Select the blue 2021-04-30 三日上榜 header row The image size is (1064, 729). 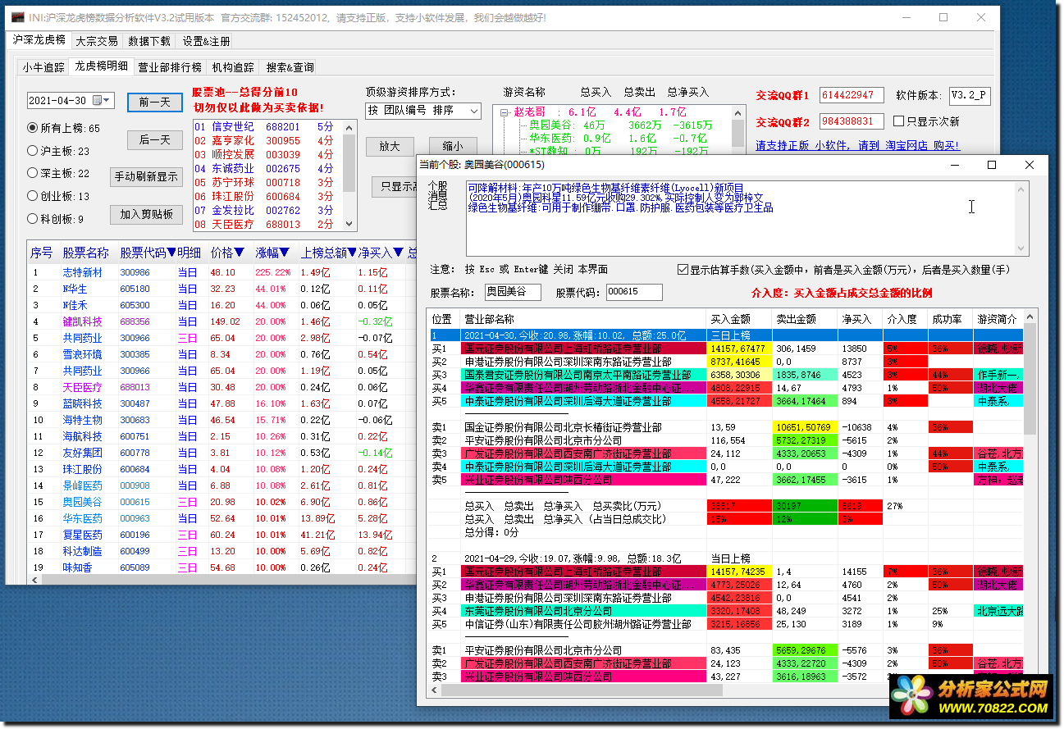726,335
